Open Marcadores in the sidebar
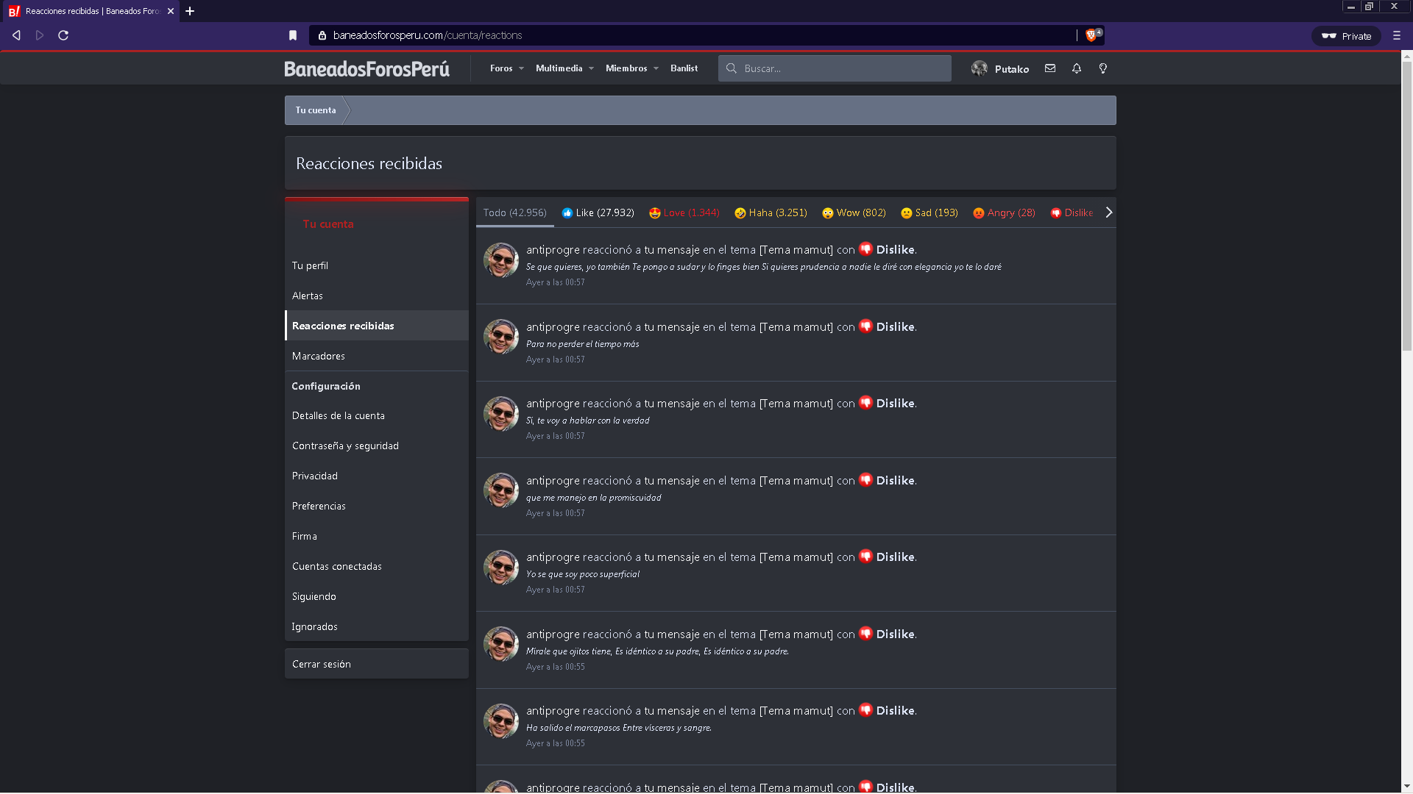Screen dimensions: 1413x794 pos(377,356)
